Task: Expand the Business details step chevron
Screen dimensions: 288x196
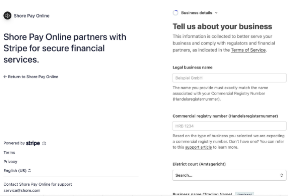Action: pyautogui.click(x=216, y=13)
